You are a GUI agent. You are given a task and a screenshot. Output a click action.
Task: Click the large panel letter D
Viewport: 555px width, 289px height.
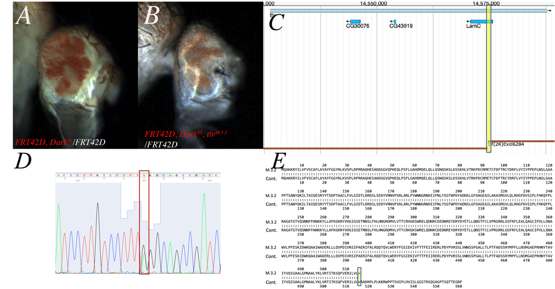(x=24, y=162)
